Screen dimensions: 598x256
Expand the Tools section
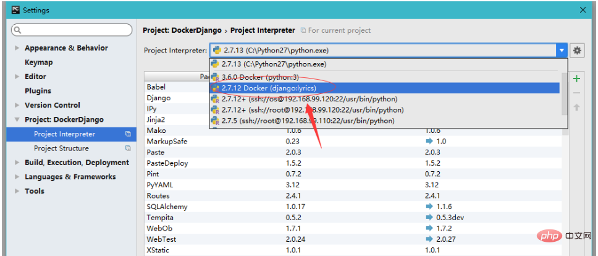point(17,191)
